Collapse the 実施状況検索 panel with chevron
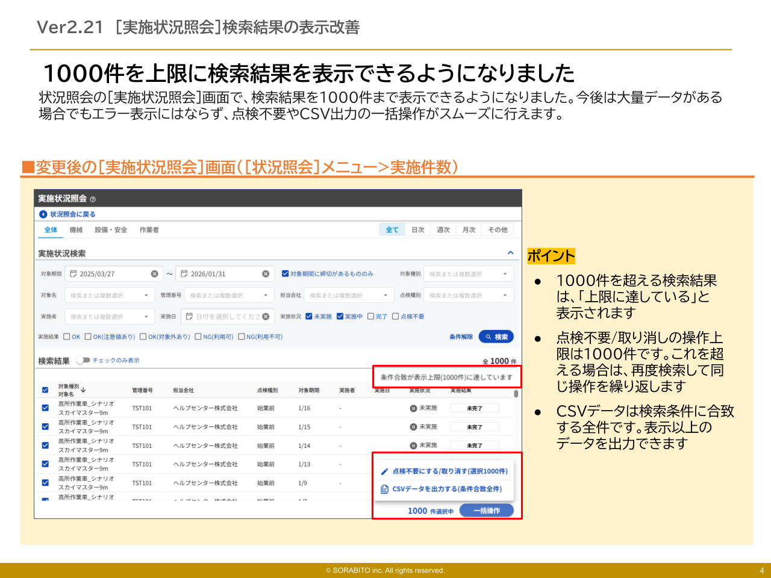This screenshot has height=578, width=771. [510, 253]
